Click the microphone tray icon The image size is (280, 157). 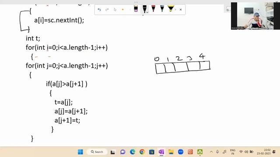(x=217, y=152)
